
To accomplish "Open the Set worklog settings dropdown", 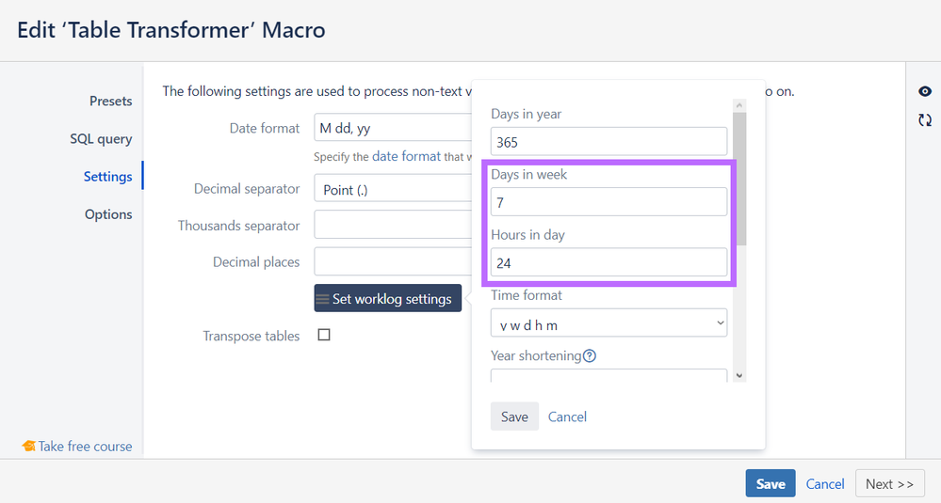I will tap(387, 299).
